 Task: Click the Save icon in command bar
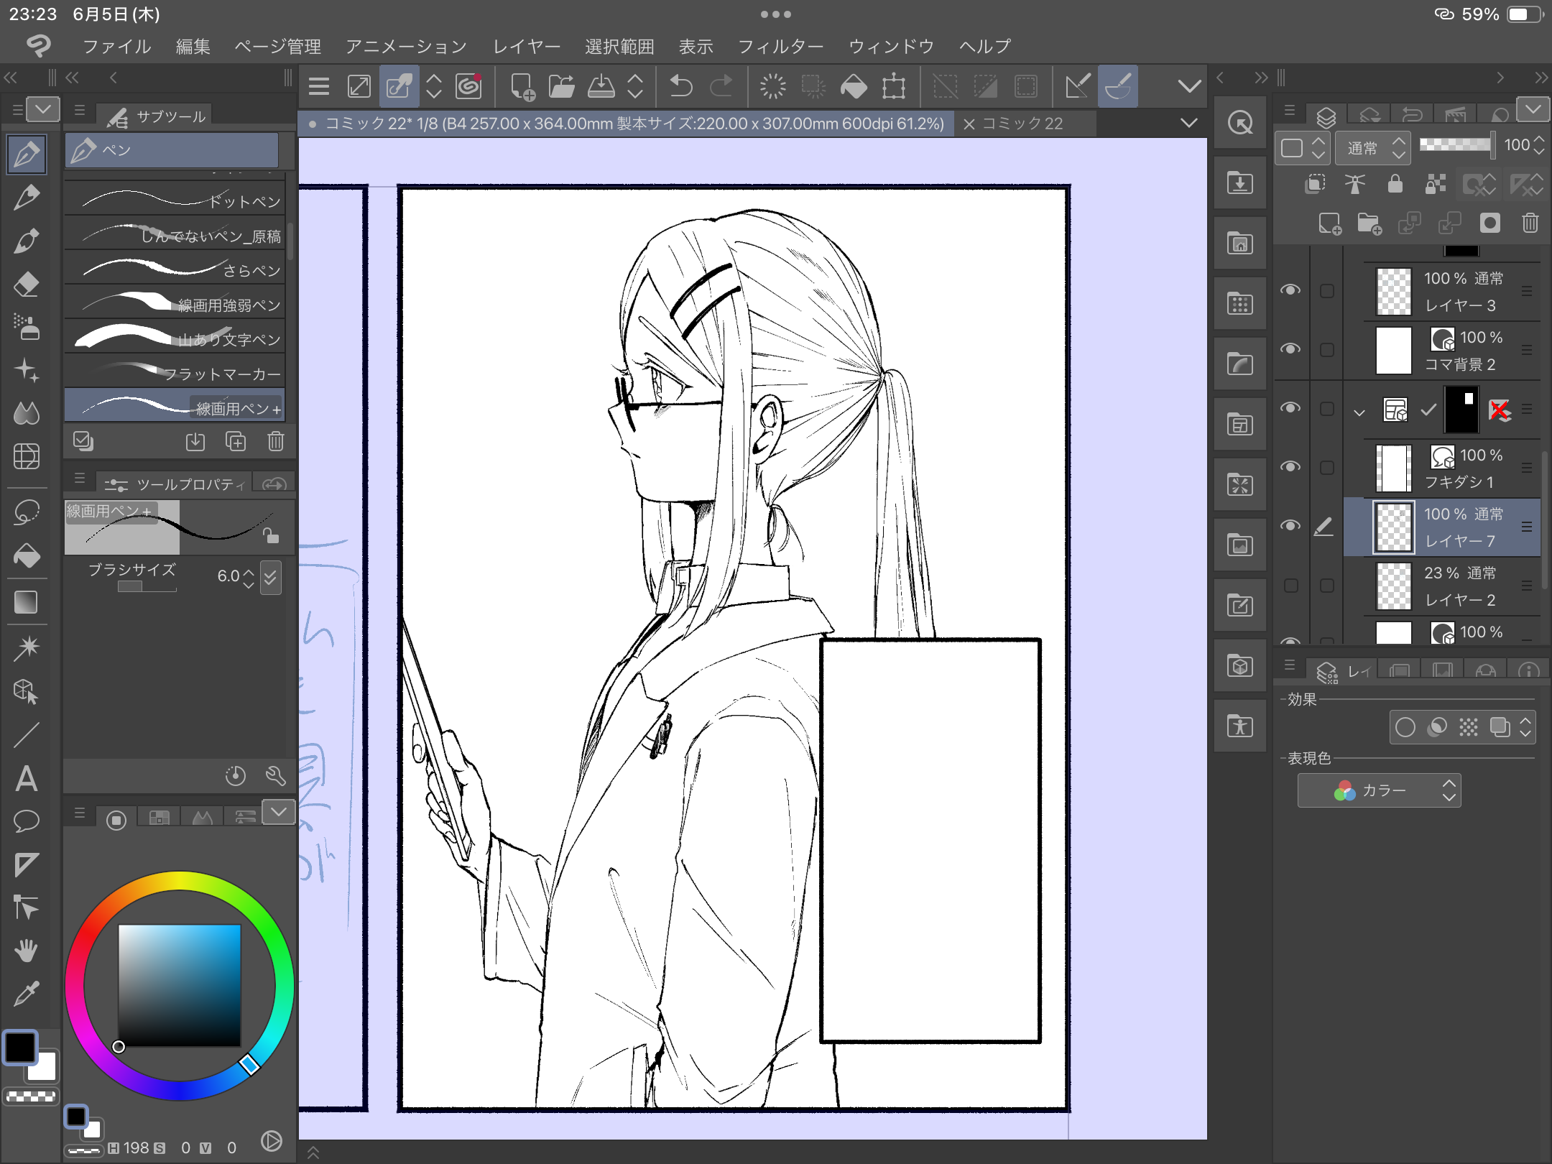click(601, 87)
